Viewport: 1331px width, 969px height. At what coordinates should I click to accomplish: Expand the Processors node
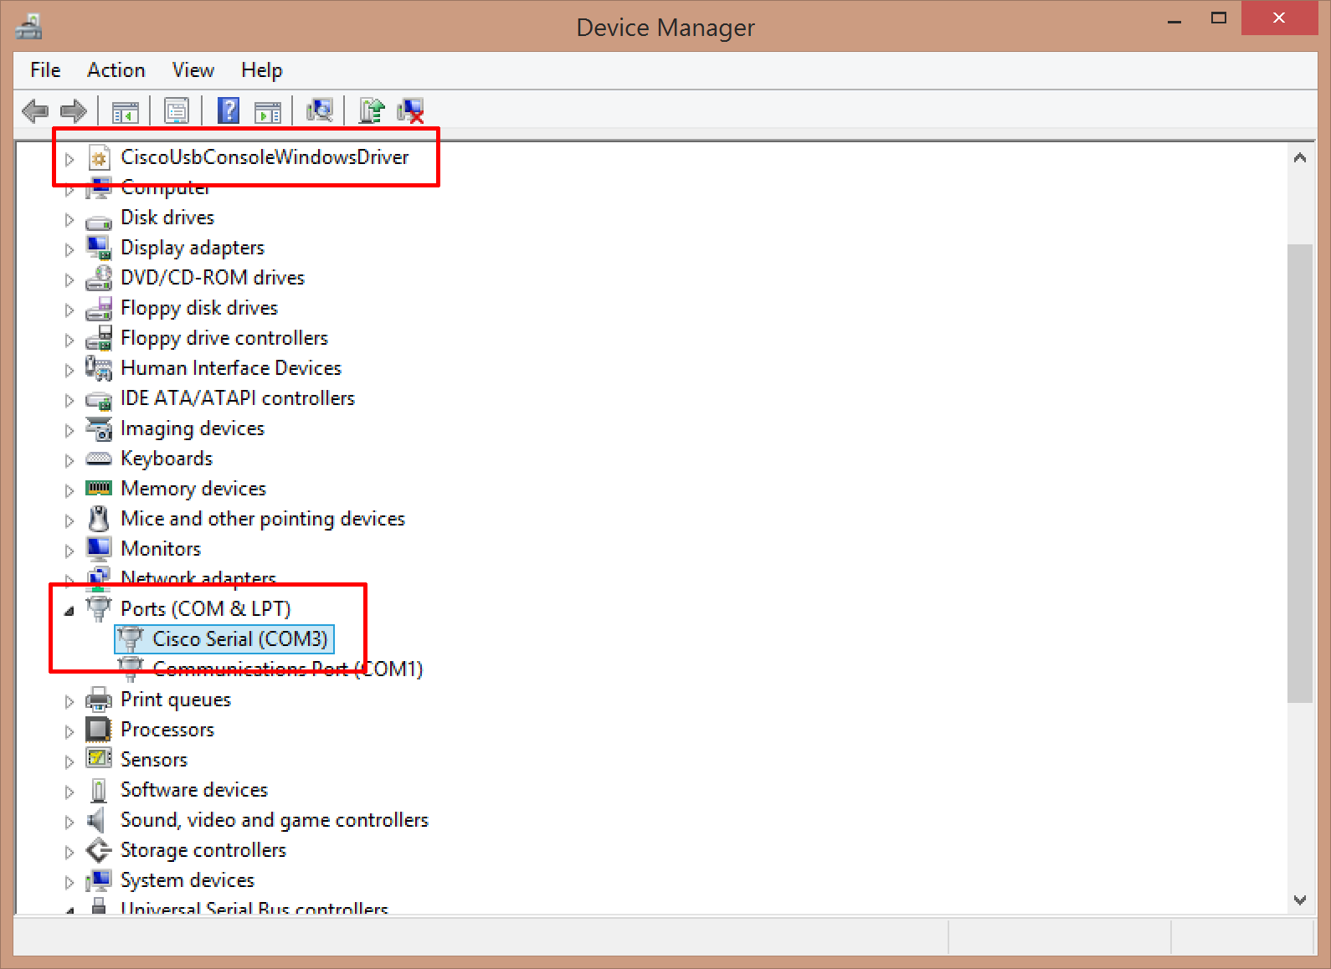(x=69, y=731)
